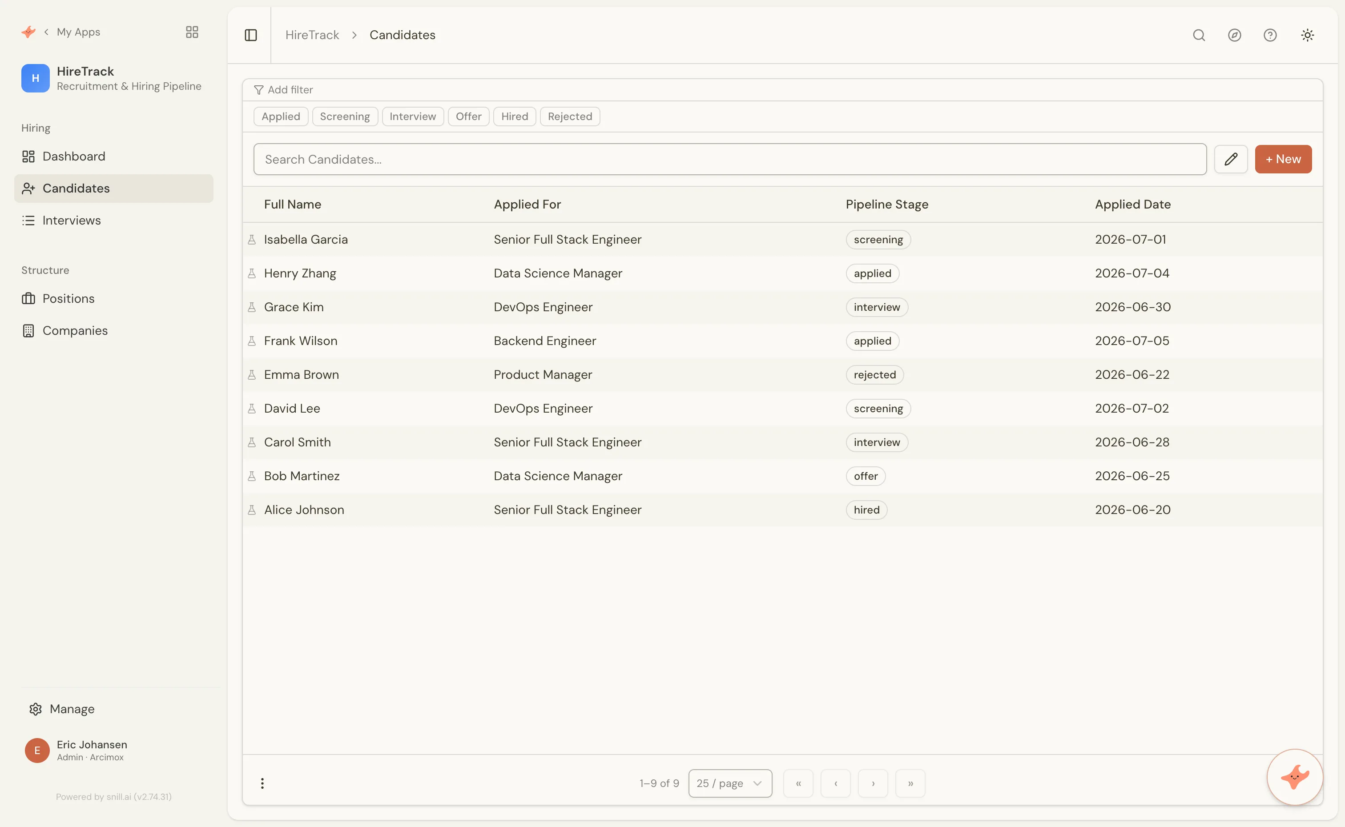Viewport: 1345px width, 827px height.
Task: Go back via My Apps chevron
Action: tap(47, 32)
